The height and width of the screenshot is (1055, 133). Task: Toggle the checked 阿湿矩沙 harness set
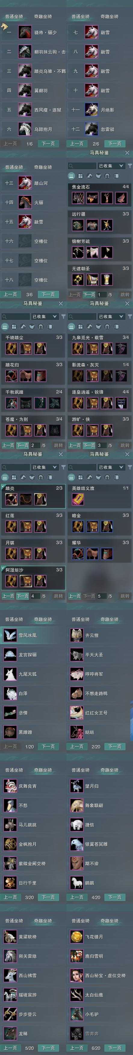(33, 578)
